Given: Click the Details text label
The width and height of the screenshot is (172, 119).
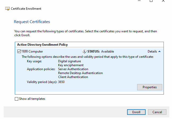Looking at the screenshot, I should 152,51.
